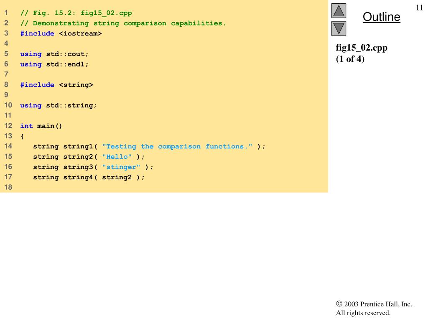This screenshot has height=321, width=428.
Task: Click the slide number 11
Action: (x=419, y=8)
